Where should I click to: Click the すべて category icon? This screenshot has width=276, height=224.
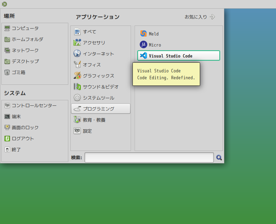(x=77, y=32)
